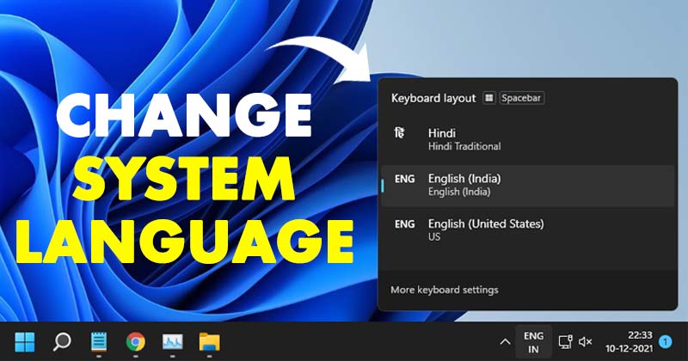Click the Windows key shortcut icon
Image resolution: width=688 pixels, height=361 pixels.
click(488, 98)
